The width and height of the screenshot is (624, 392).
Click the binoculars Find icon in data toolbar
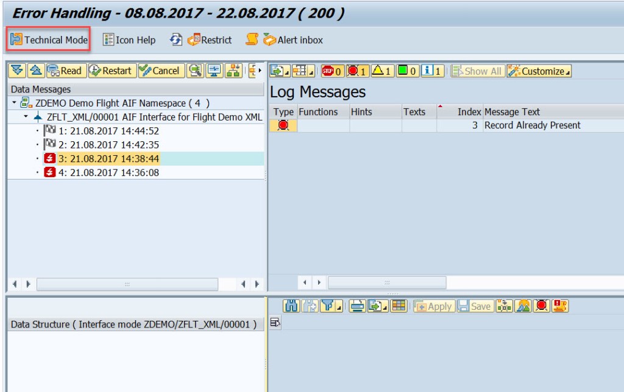(291, 306)
